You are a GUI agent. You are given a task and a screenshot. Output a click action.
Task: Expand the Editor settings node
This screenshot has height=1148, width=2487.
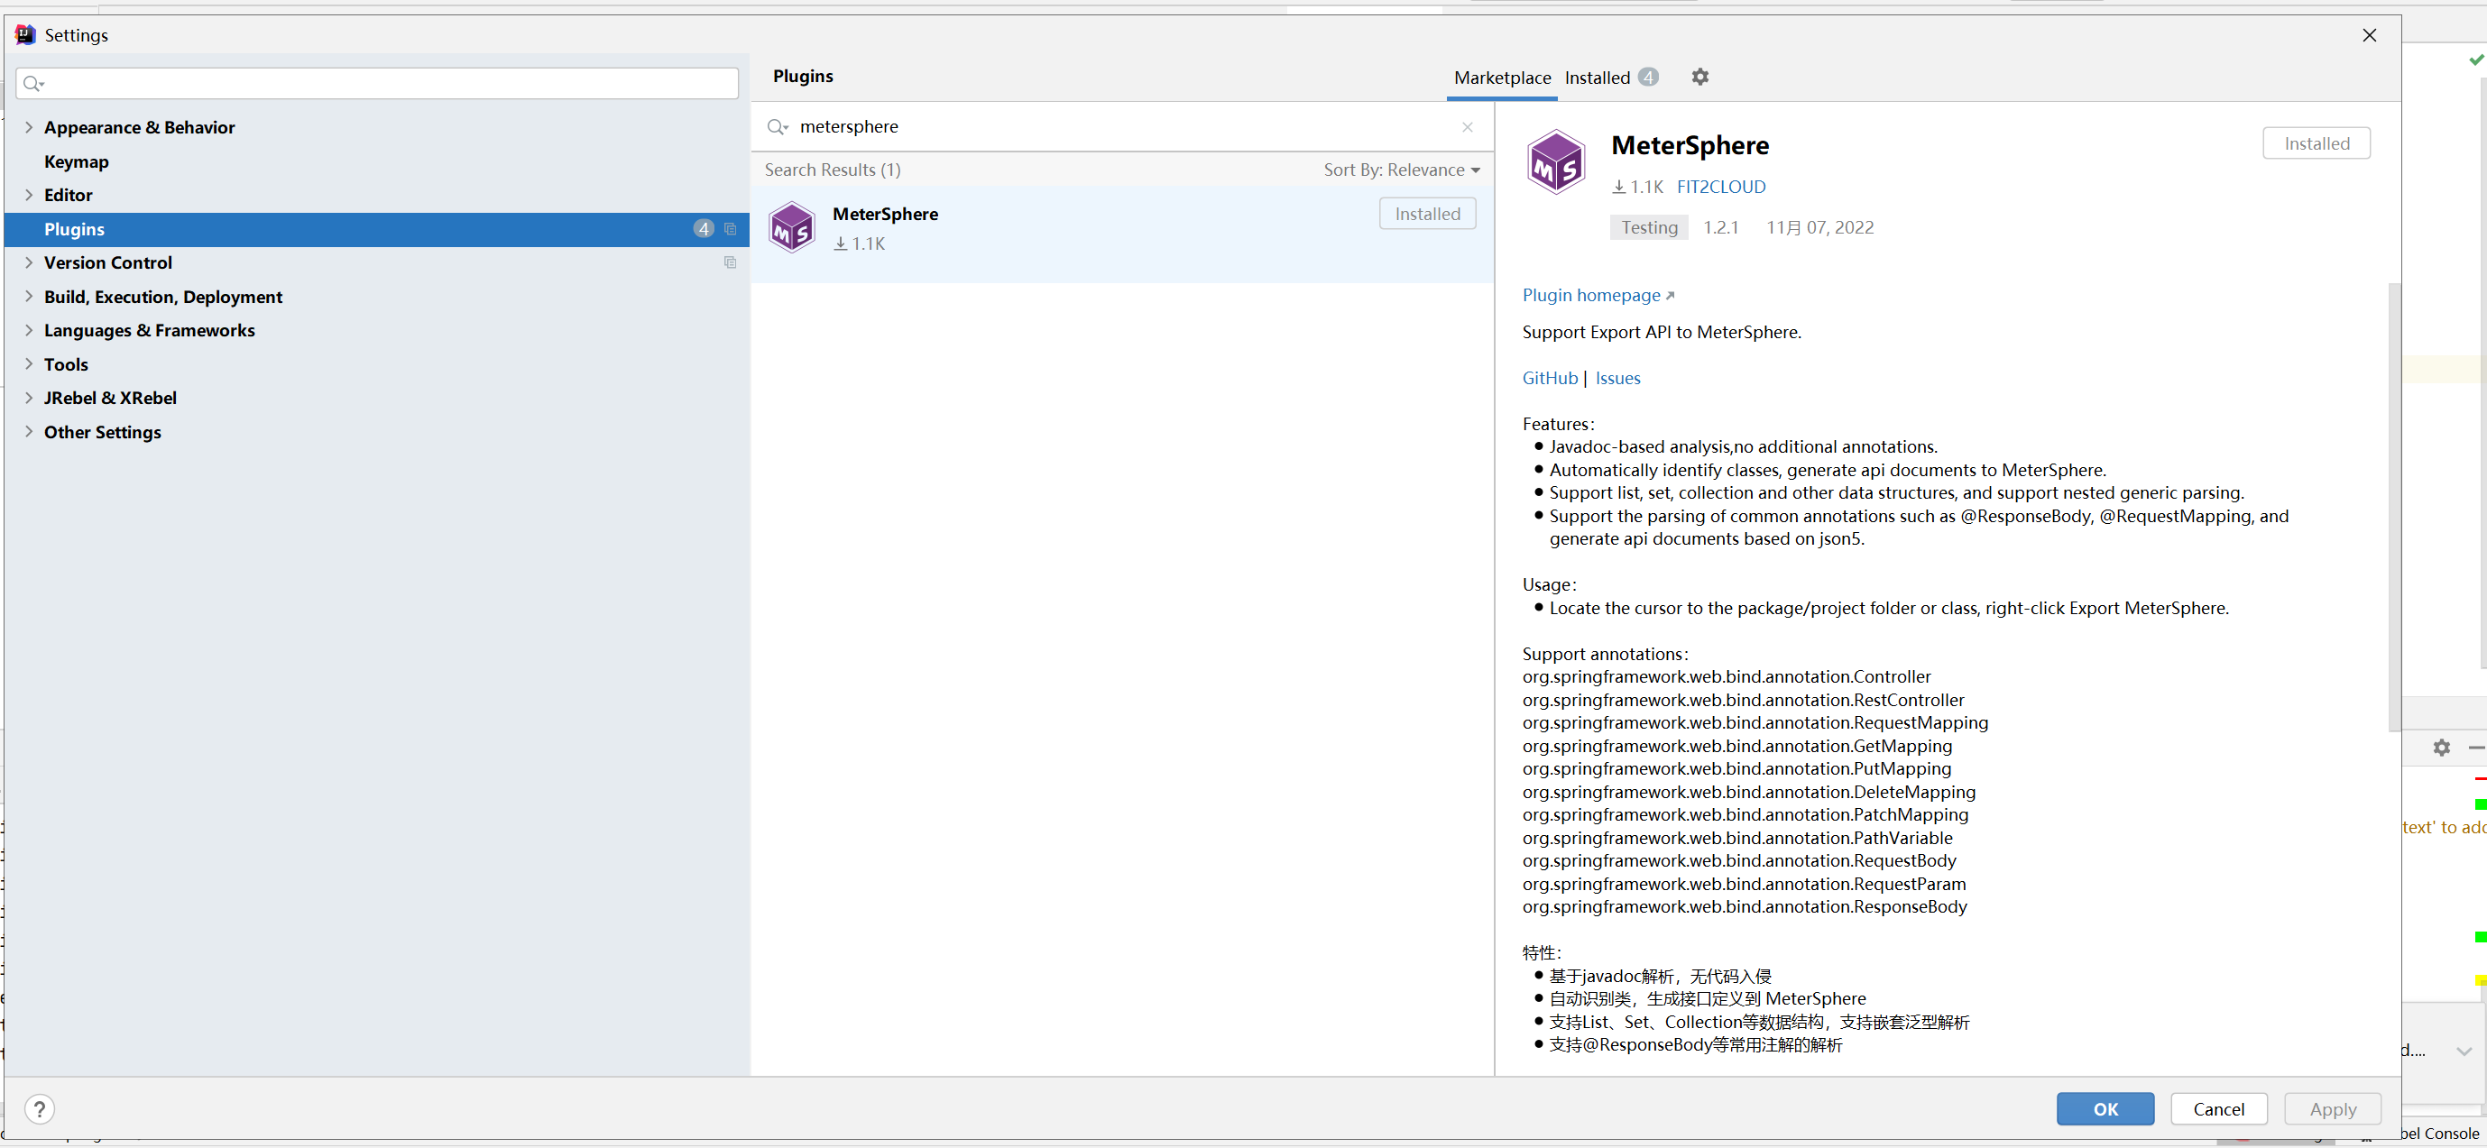point(29,195)
